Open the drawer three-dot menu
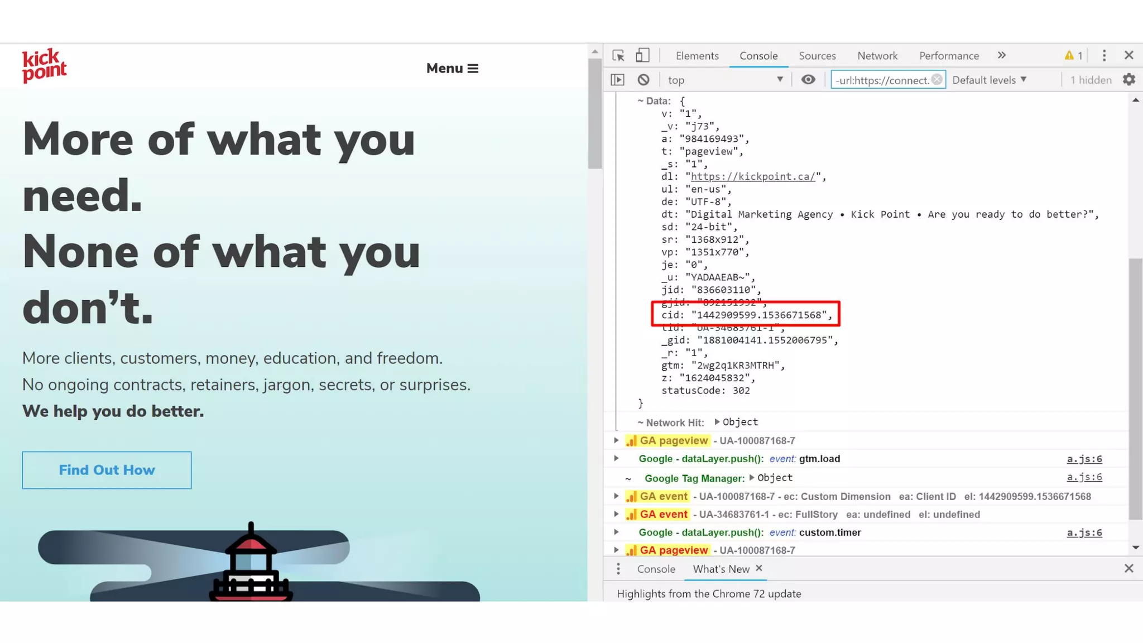Viewport: 1143px width, 643px height. [618, 569]
